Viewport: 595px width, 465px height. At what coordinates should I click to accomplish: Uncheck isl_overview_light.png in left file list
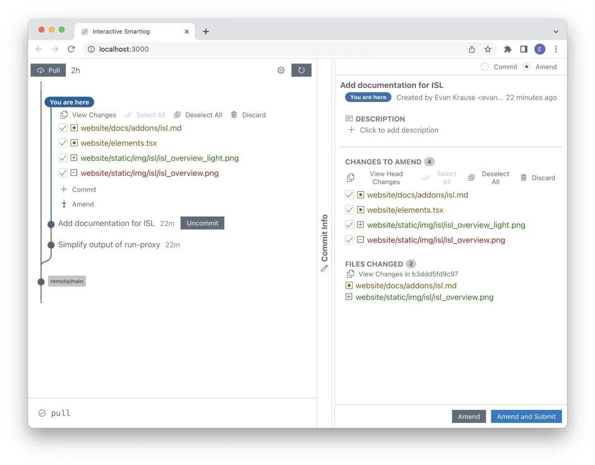pyautogui.click(x=63, y=158)
